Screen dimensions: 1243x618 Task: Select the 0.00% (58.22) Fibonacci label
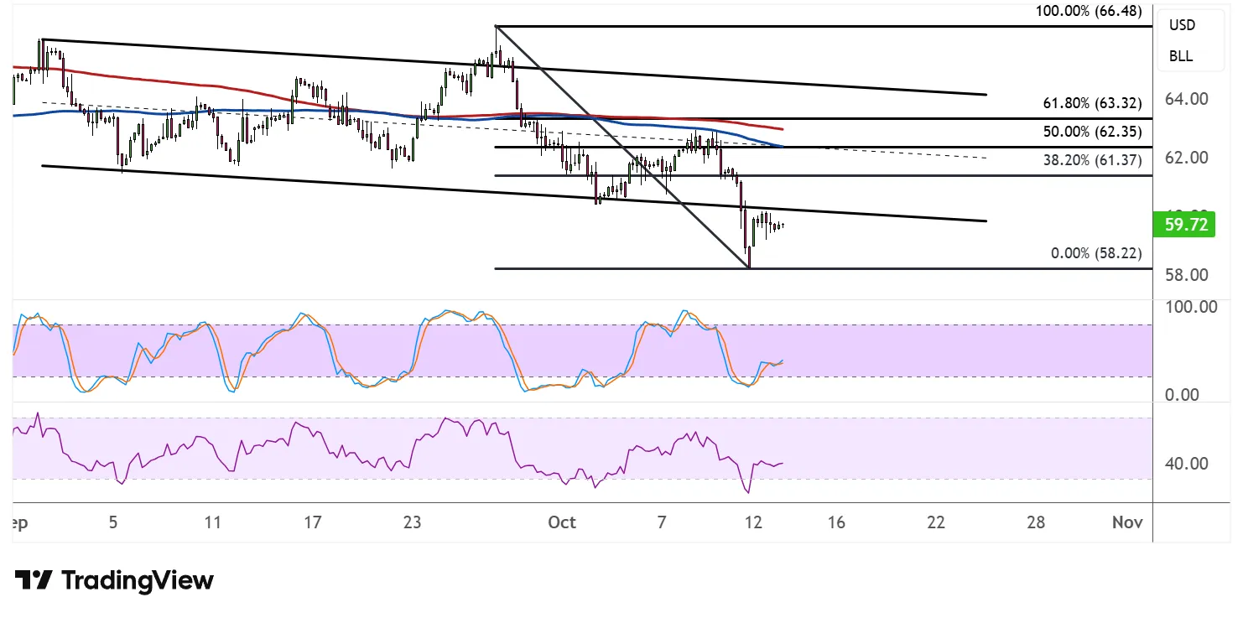[1096, 253]
